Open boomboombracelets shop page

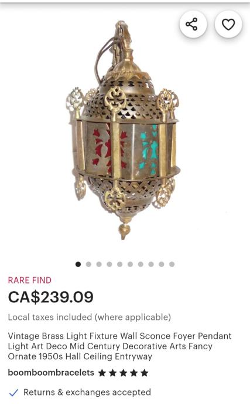[x=51, y=373]
